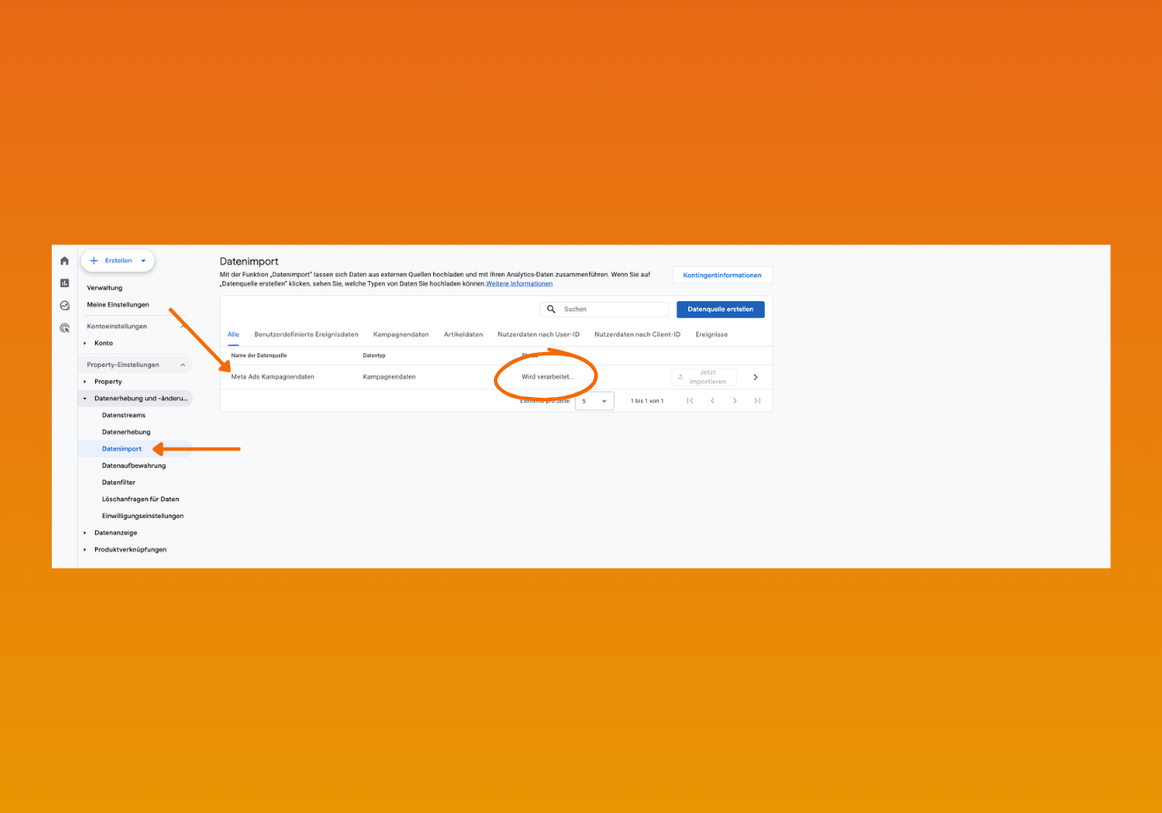Open the Explore icon in left rail
1162x813 pixels.
64,306
